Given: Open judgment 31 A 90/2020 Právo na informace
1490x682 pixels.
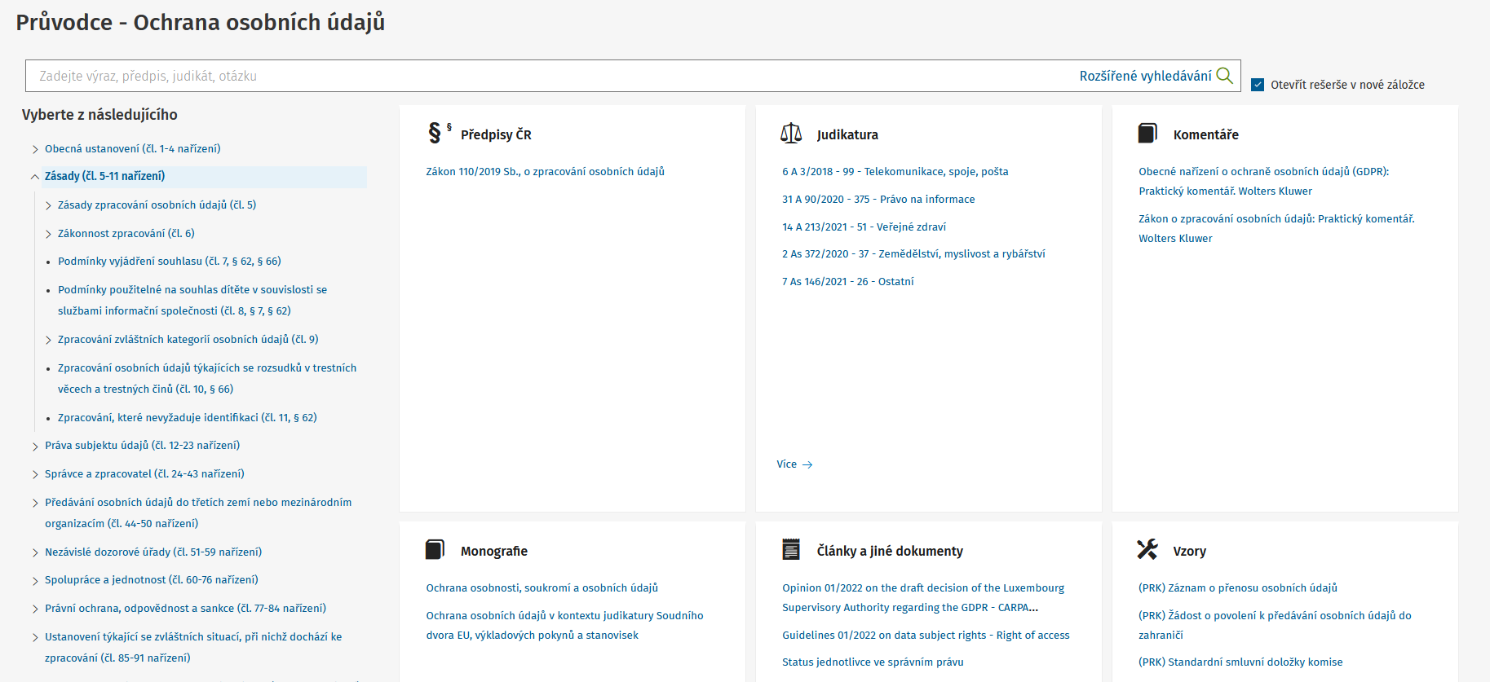Looking at the screenshot, I should [878, 200].
